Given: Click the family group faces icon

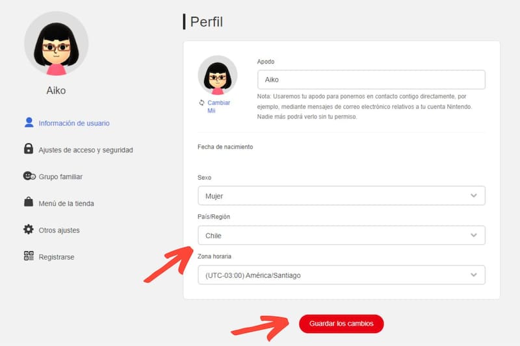Looking at the screenshot, I should (29, 176).
